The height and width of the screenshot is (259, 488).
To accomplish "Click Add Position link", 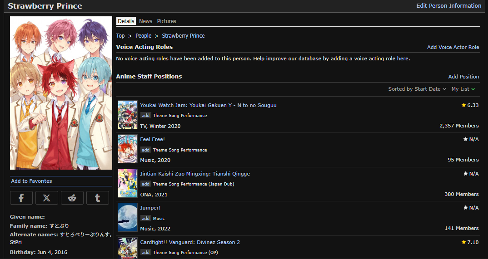I will pos(463,77).
